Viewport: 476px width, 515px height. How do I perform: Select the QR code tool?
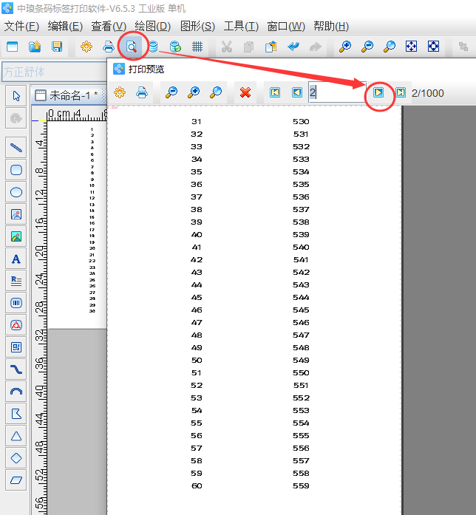(x=16, y=347)
